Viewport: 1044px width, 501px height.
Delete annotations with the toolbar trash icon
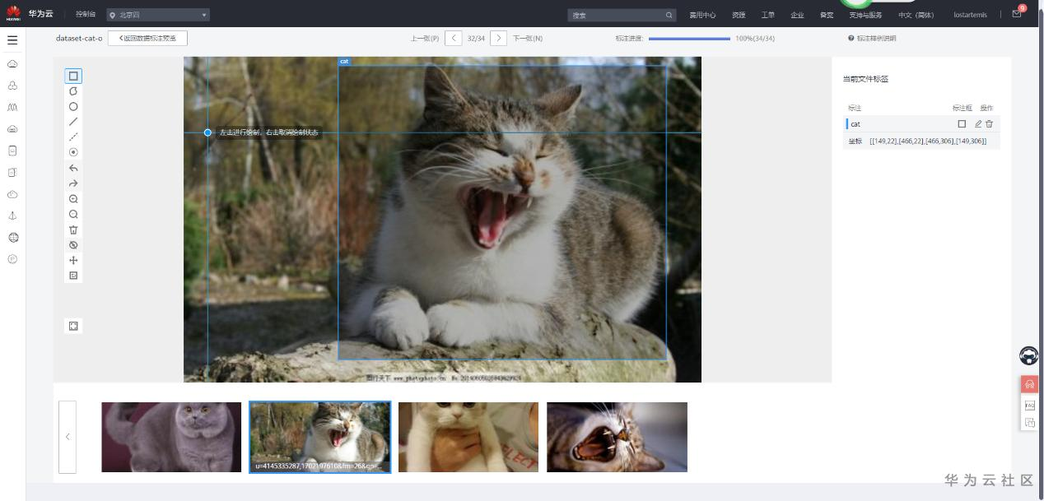(x=73, y=230)
